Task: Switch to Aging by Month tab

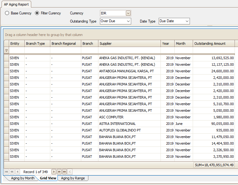Action: (22, 178)
